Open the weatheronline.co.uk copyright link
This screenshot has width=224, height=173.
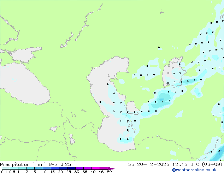click(x=194, y=170)
